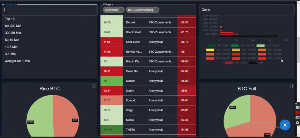Screen dimensions: 300x138
Task: Expand the BTC Fall chart to fullscreen
Action: coord(291,86)
